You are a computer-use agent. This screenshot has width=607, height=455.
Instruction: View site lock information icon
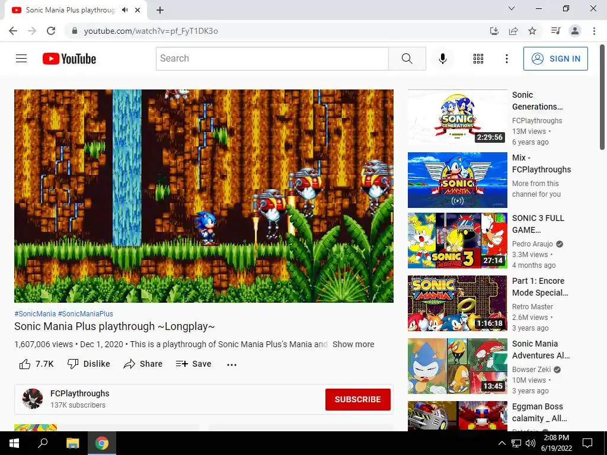[x=75, y=31]
